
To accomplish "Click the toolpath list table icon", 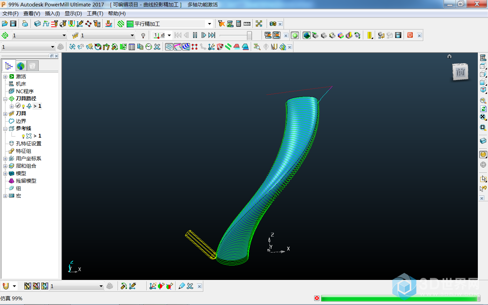I will point(132,47).
